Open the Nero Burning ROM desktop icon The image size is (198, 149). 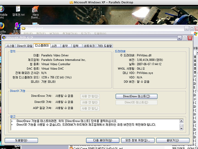(35, 12)
